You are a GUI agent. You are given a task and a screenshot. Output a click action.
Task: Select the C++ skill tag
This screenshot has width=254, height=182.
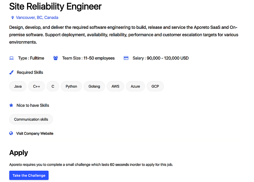pyautogui.click(x=36, y=86)
